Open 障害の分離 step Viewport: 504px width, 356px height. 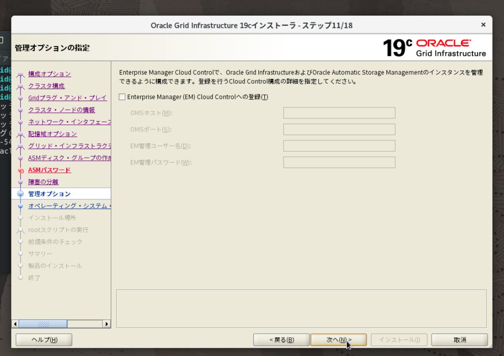click(x=43, y=182)
